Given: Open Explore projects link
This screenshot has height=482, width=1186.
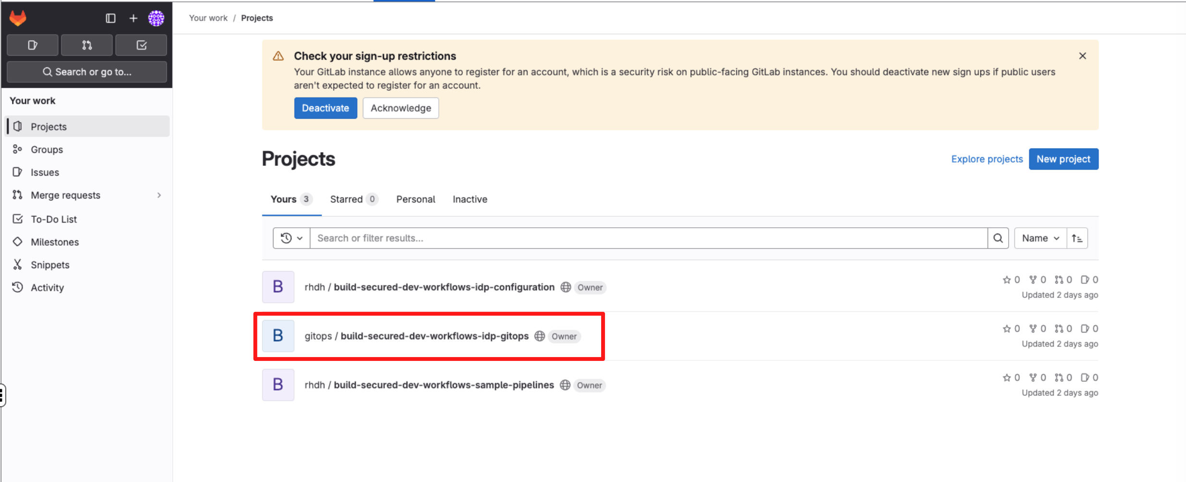Looking at the screenshot, I should tap(987, 159).
